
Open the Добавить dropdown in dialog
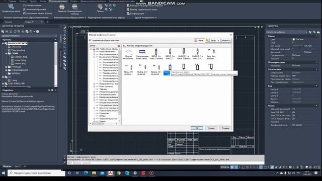[x=225, y=40]
